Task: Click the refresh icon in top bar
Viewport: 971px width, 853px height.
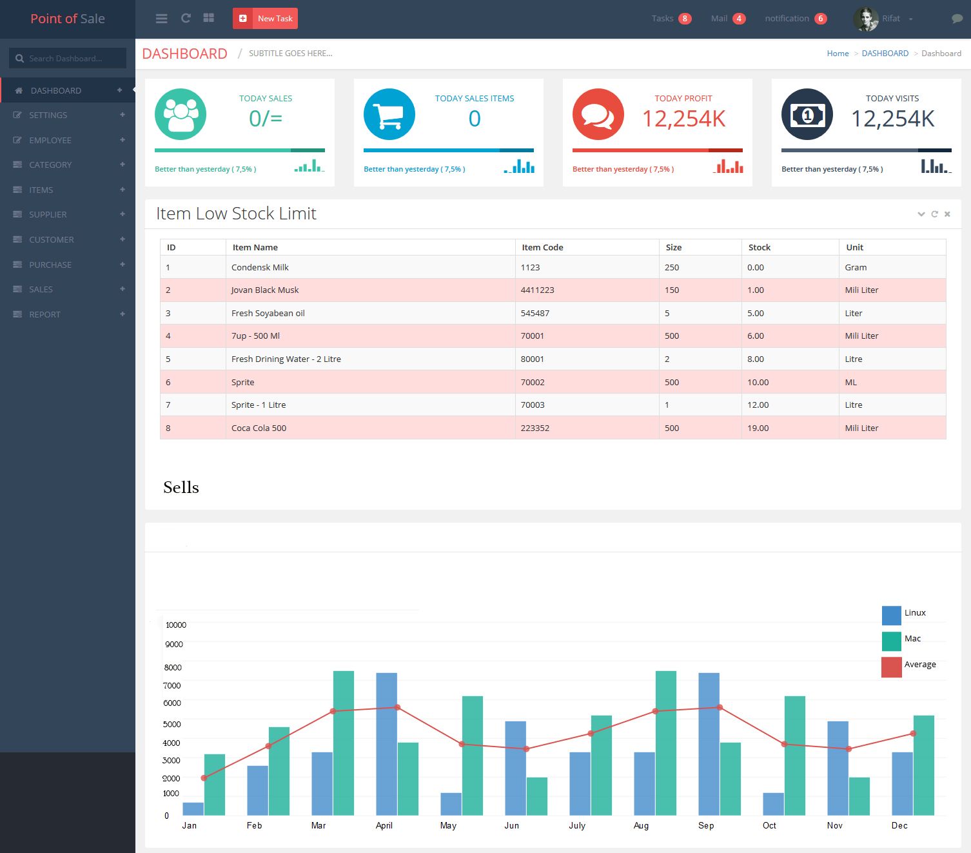Action: (186, 19)
